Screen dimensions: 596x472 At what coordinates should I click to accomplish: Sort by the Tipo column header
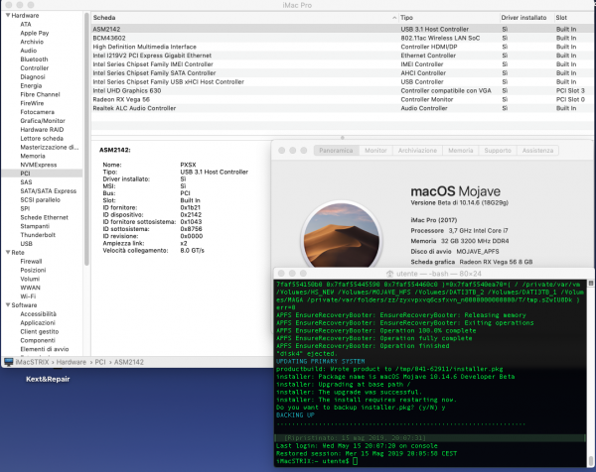click(x=407, y=18)
